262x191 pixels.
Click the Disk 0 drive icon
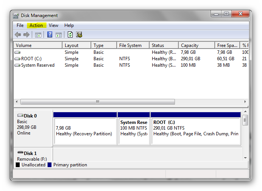pyautogui.click(x=20, y=115)
